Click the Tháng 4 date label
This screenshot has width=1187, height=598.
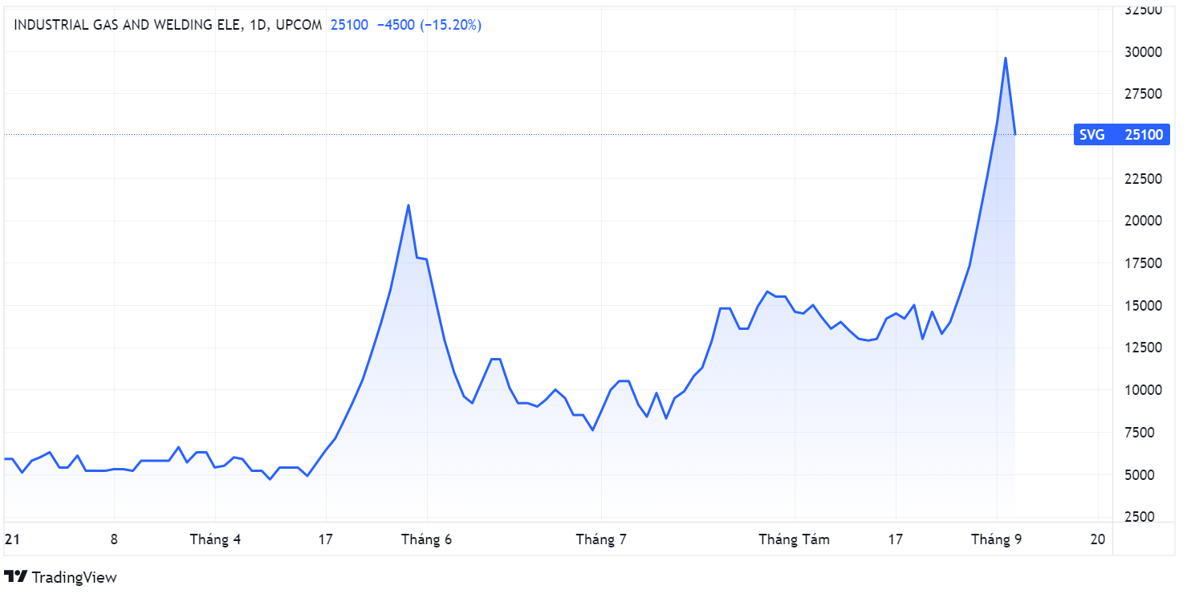(215, 539)
